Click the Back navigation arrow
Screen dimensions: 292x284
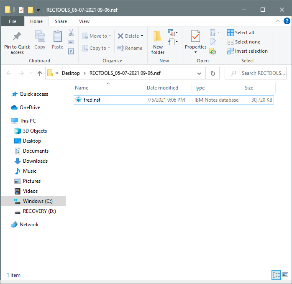tap(9, 73)
